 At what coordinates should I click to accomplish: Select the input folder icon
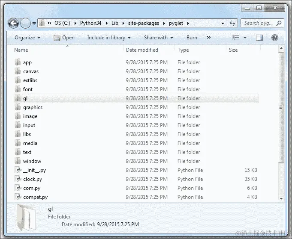[x=18, y=125]
